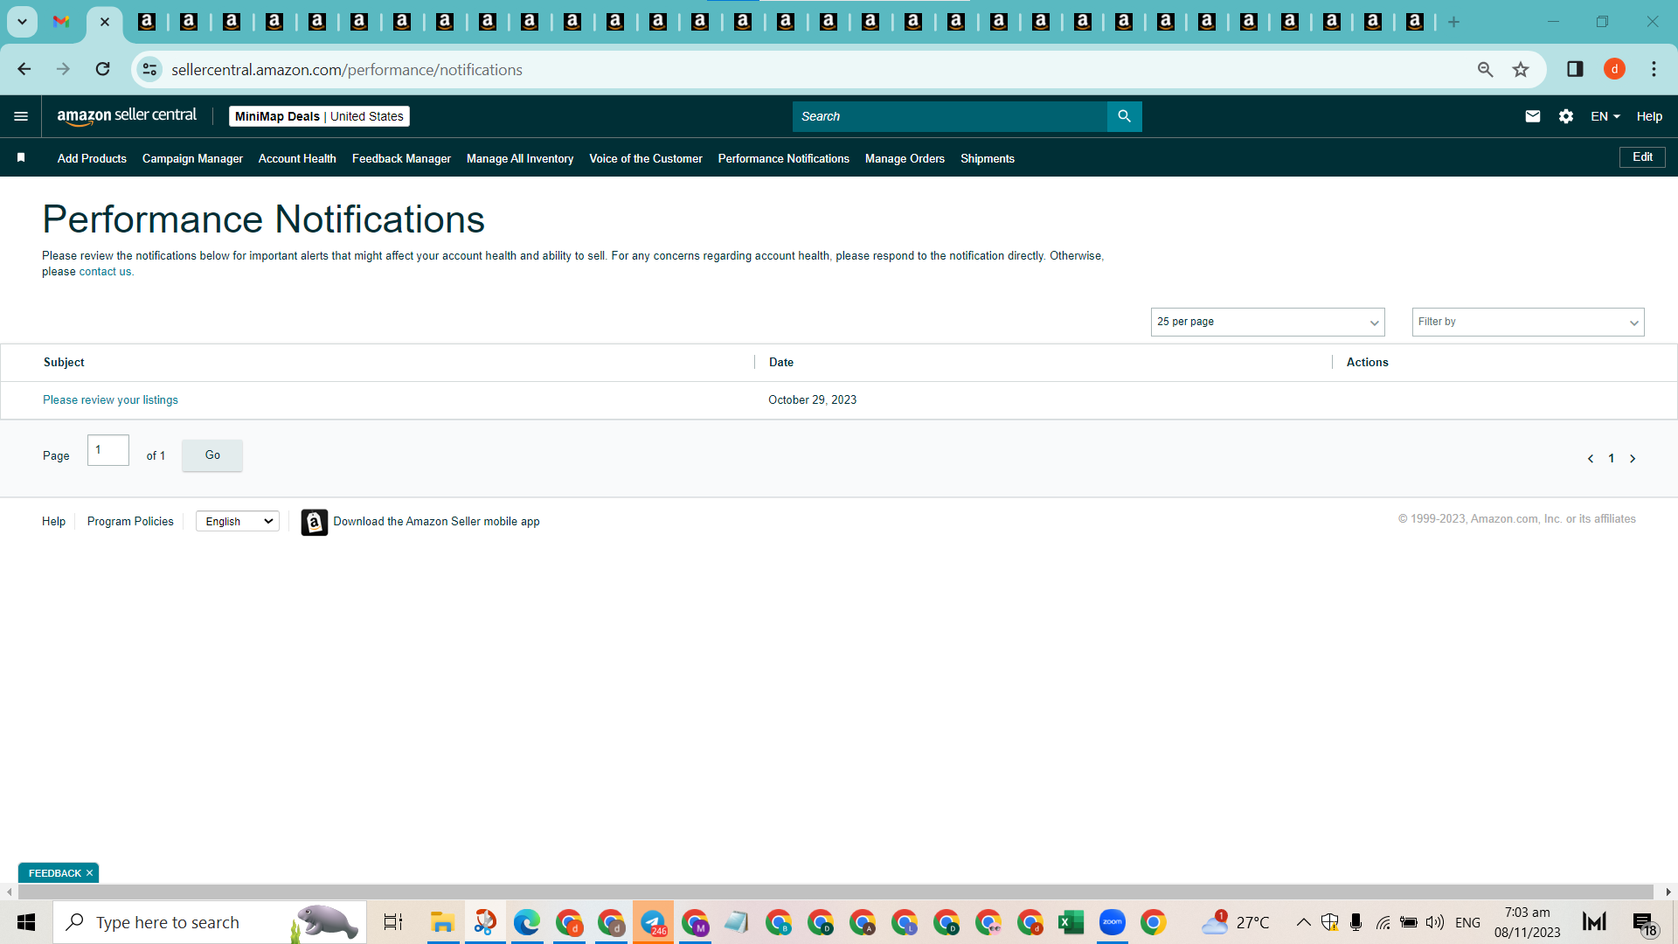1678x944 pixels.
Task: Go to next page arrow in pagination
Action: (x=1632, y=459)
